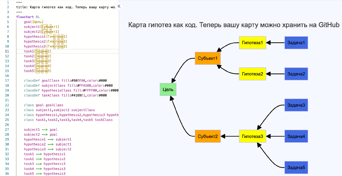
Task: Click the yellow Гипотеза3 node
Action: (253, 136)
